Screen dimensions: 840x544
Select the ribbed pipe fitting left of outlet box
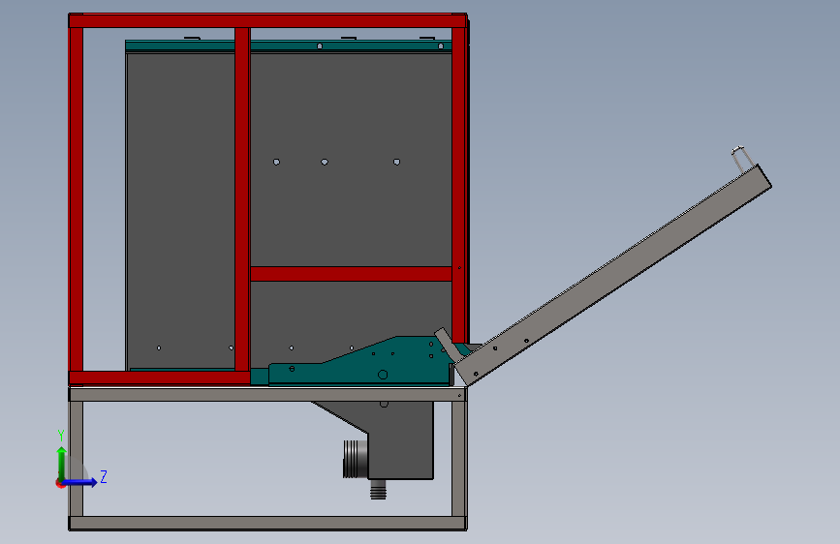tap(355, 459)
